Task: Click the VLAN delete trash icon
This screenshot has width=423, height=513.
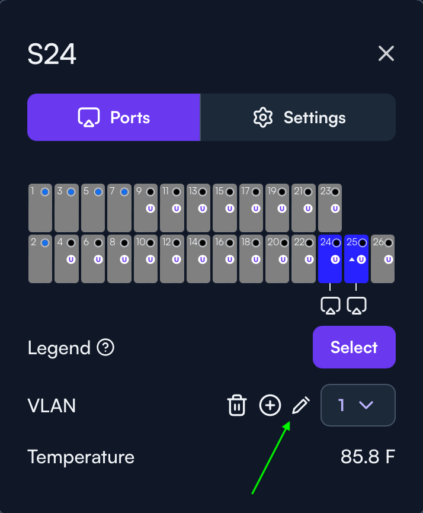Action: [x=237, y=405]
